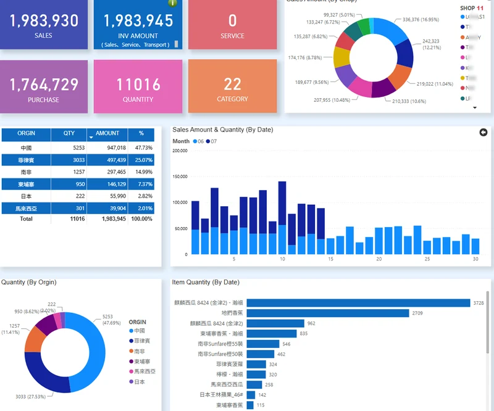Toggle sort arrow on AMOUNT column header
This screenshot has width=494, height=411.
click(x=91, y=138)
